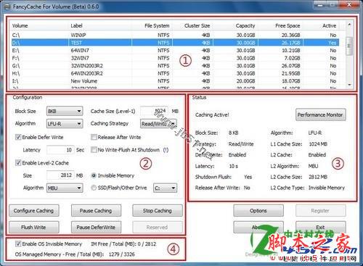Toggle Enable Defer Write checkbox
The height and width of the screenshot is (266, 363).
(18, 137)
